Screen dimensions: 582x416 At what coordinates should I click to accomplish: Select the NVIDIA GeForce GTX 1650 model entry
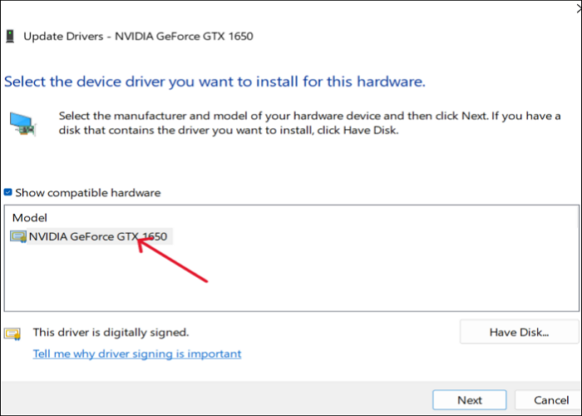pyautogui.click(x=98, y=236)
